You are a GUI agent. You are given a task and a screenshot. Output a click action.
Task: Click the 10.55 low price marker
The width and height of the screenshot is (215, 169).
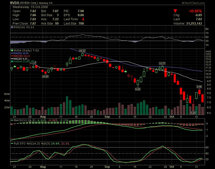point(45,76)
